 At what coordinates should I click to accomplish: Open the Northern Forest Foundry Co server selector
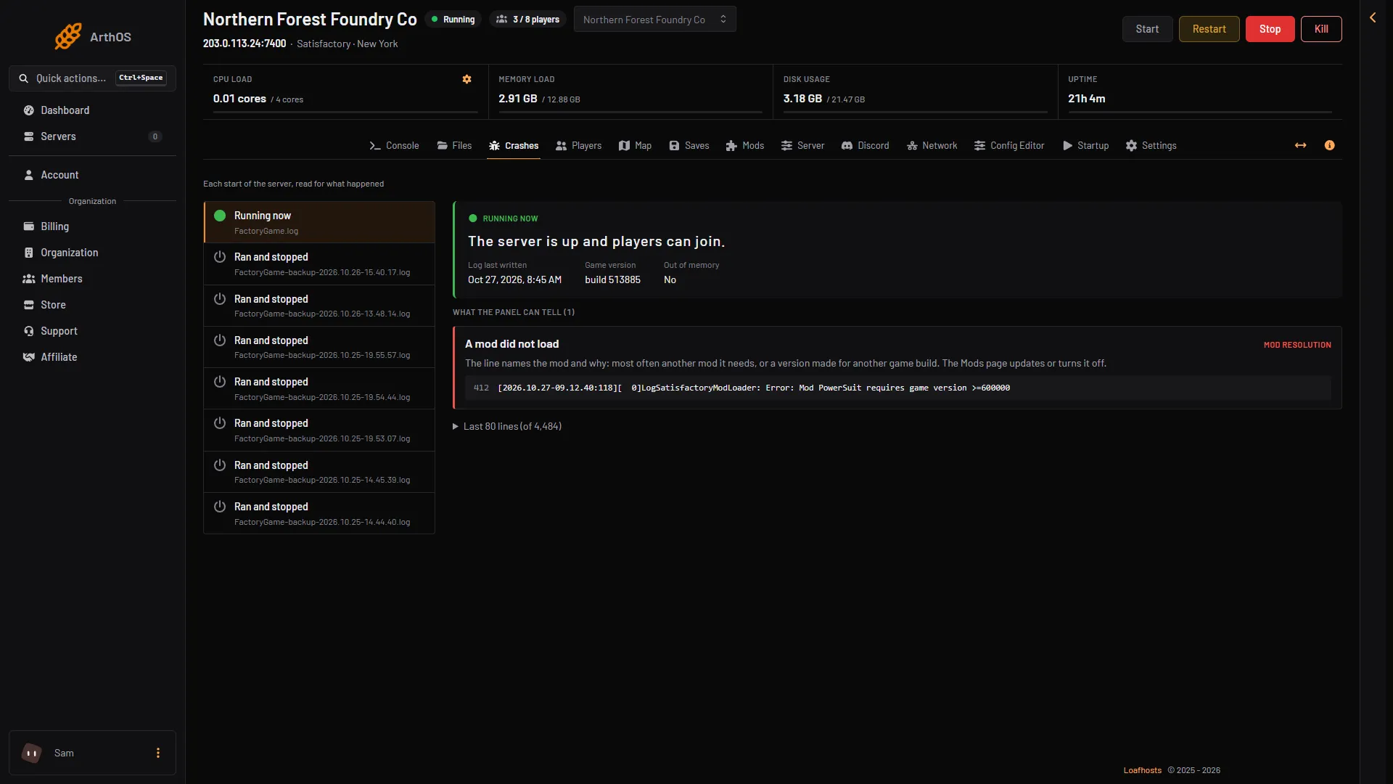(654, 20)
